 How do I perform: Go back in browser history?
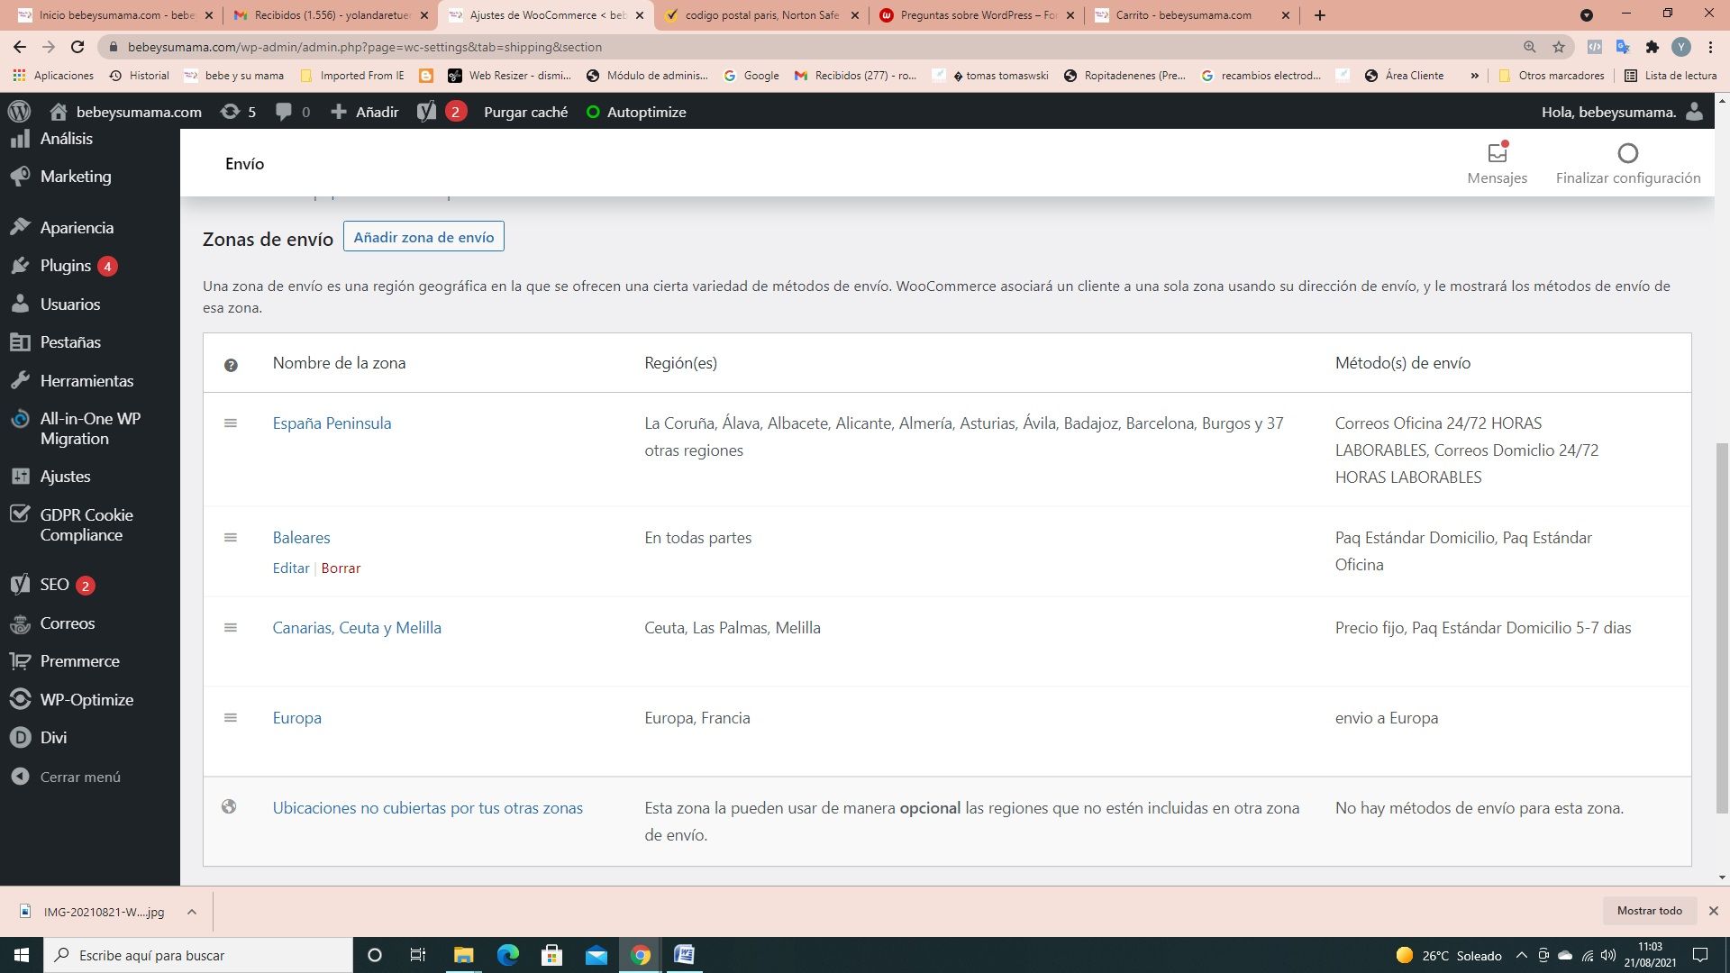point(20,47)
